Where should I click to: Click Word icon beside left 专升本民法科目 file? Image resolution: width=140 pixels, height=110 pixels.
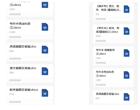[45, 27]
